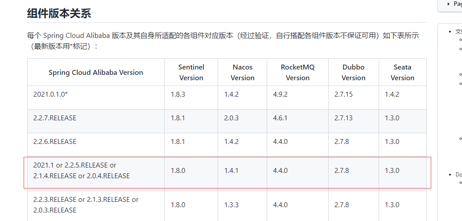This screenshot has width=462, height=221.
Task: Select Sentinel 1.8.0 in the 2021.1 row
Action: tap(191, 173)
